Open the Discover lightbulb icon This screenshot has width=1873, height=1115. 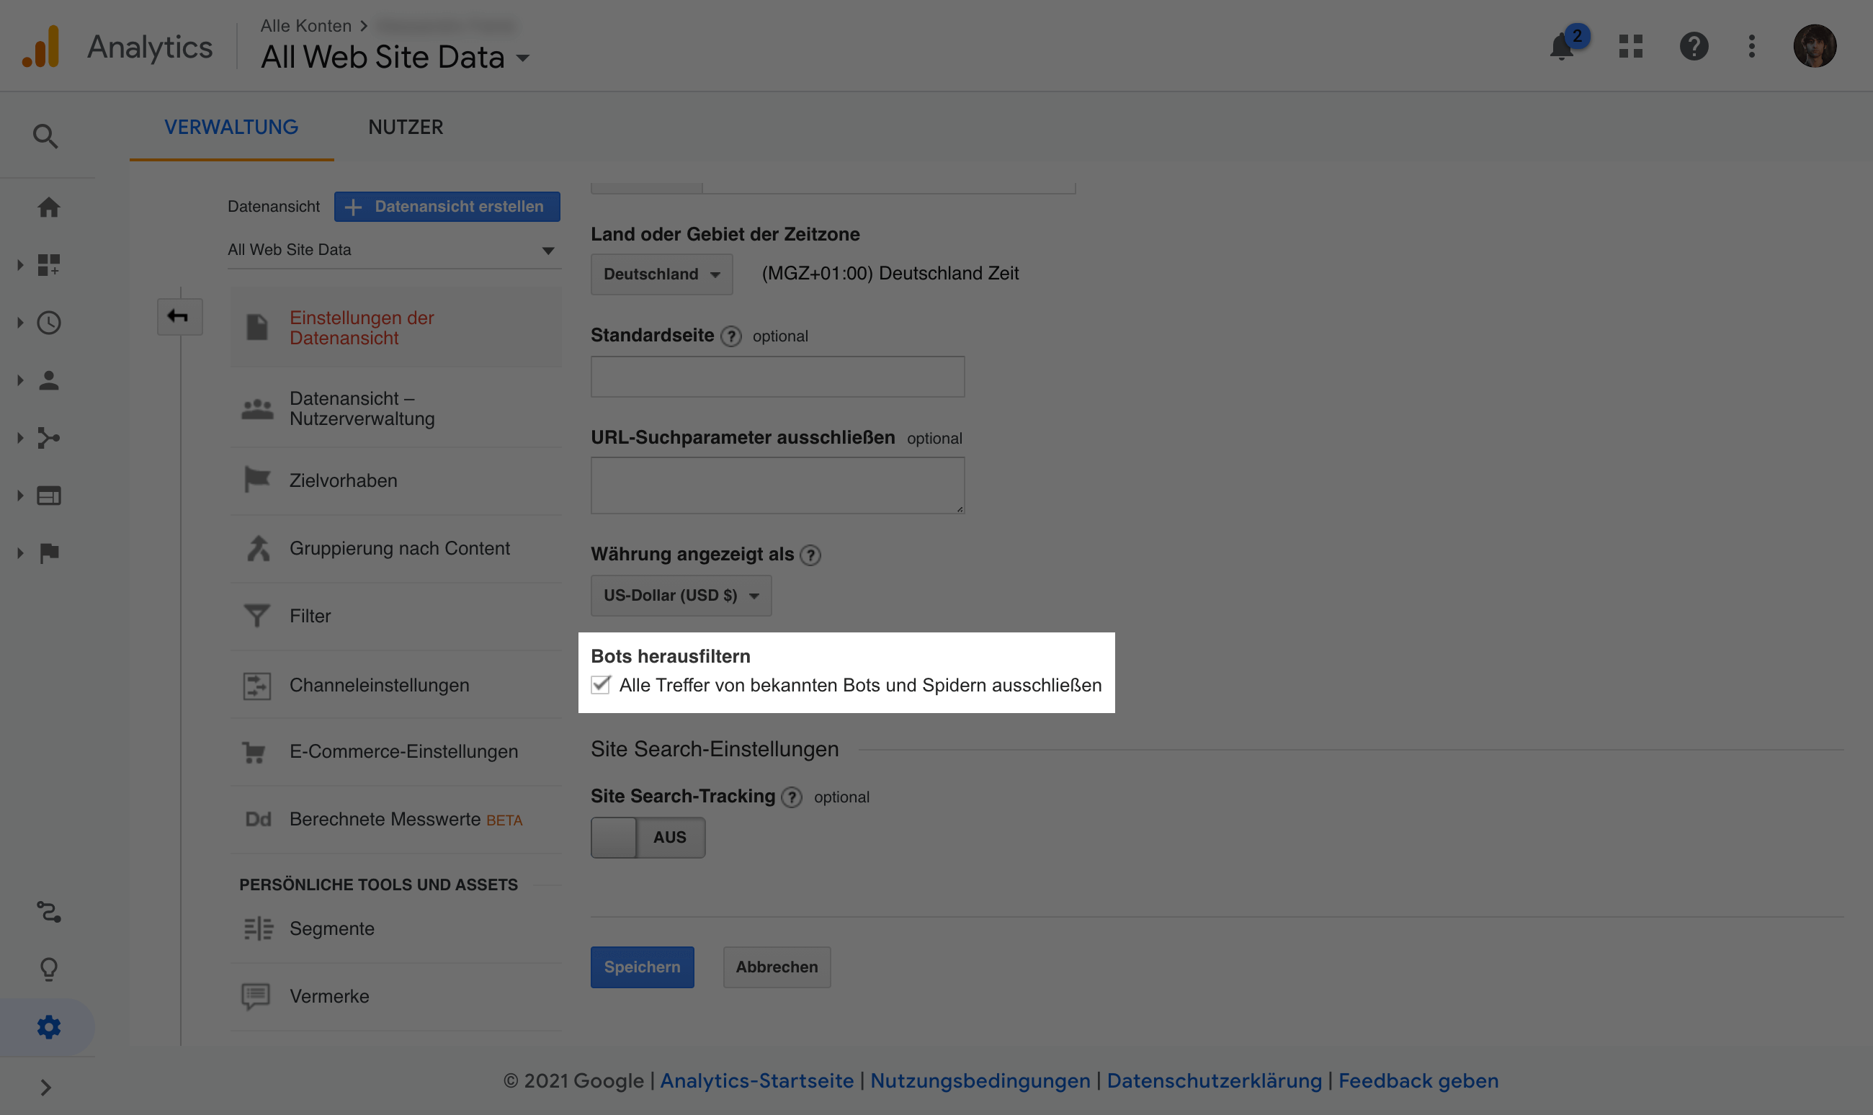49,970
